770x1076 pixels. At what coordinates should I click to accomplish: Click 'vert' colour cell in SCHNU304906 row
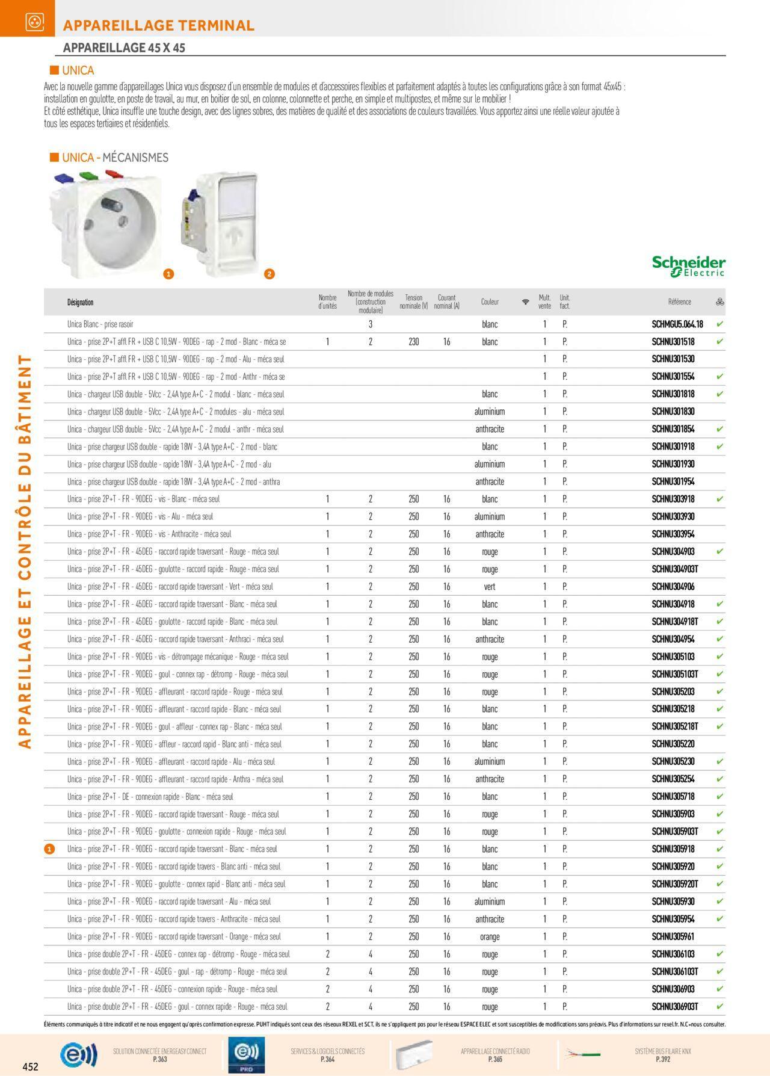click(x=490, y=587)
